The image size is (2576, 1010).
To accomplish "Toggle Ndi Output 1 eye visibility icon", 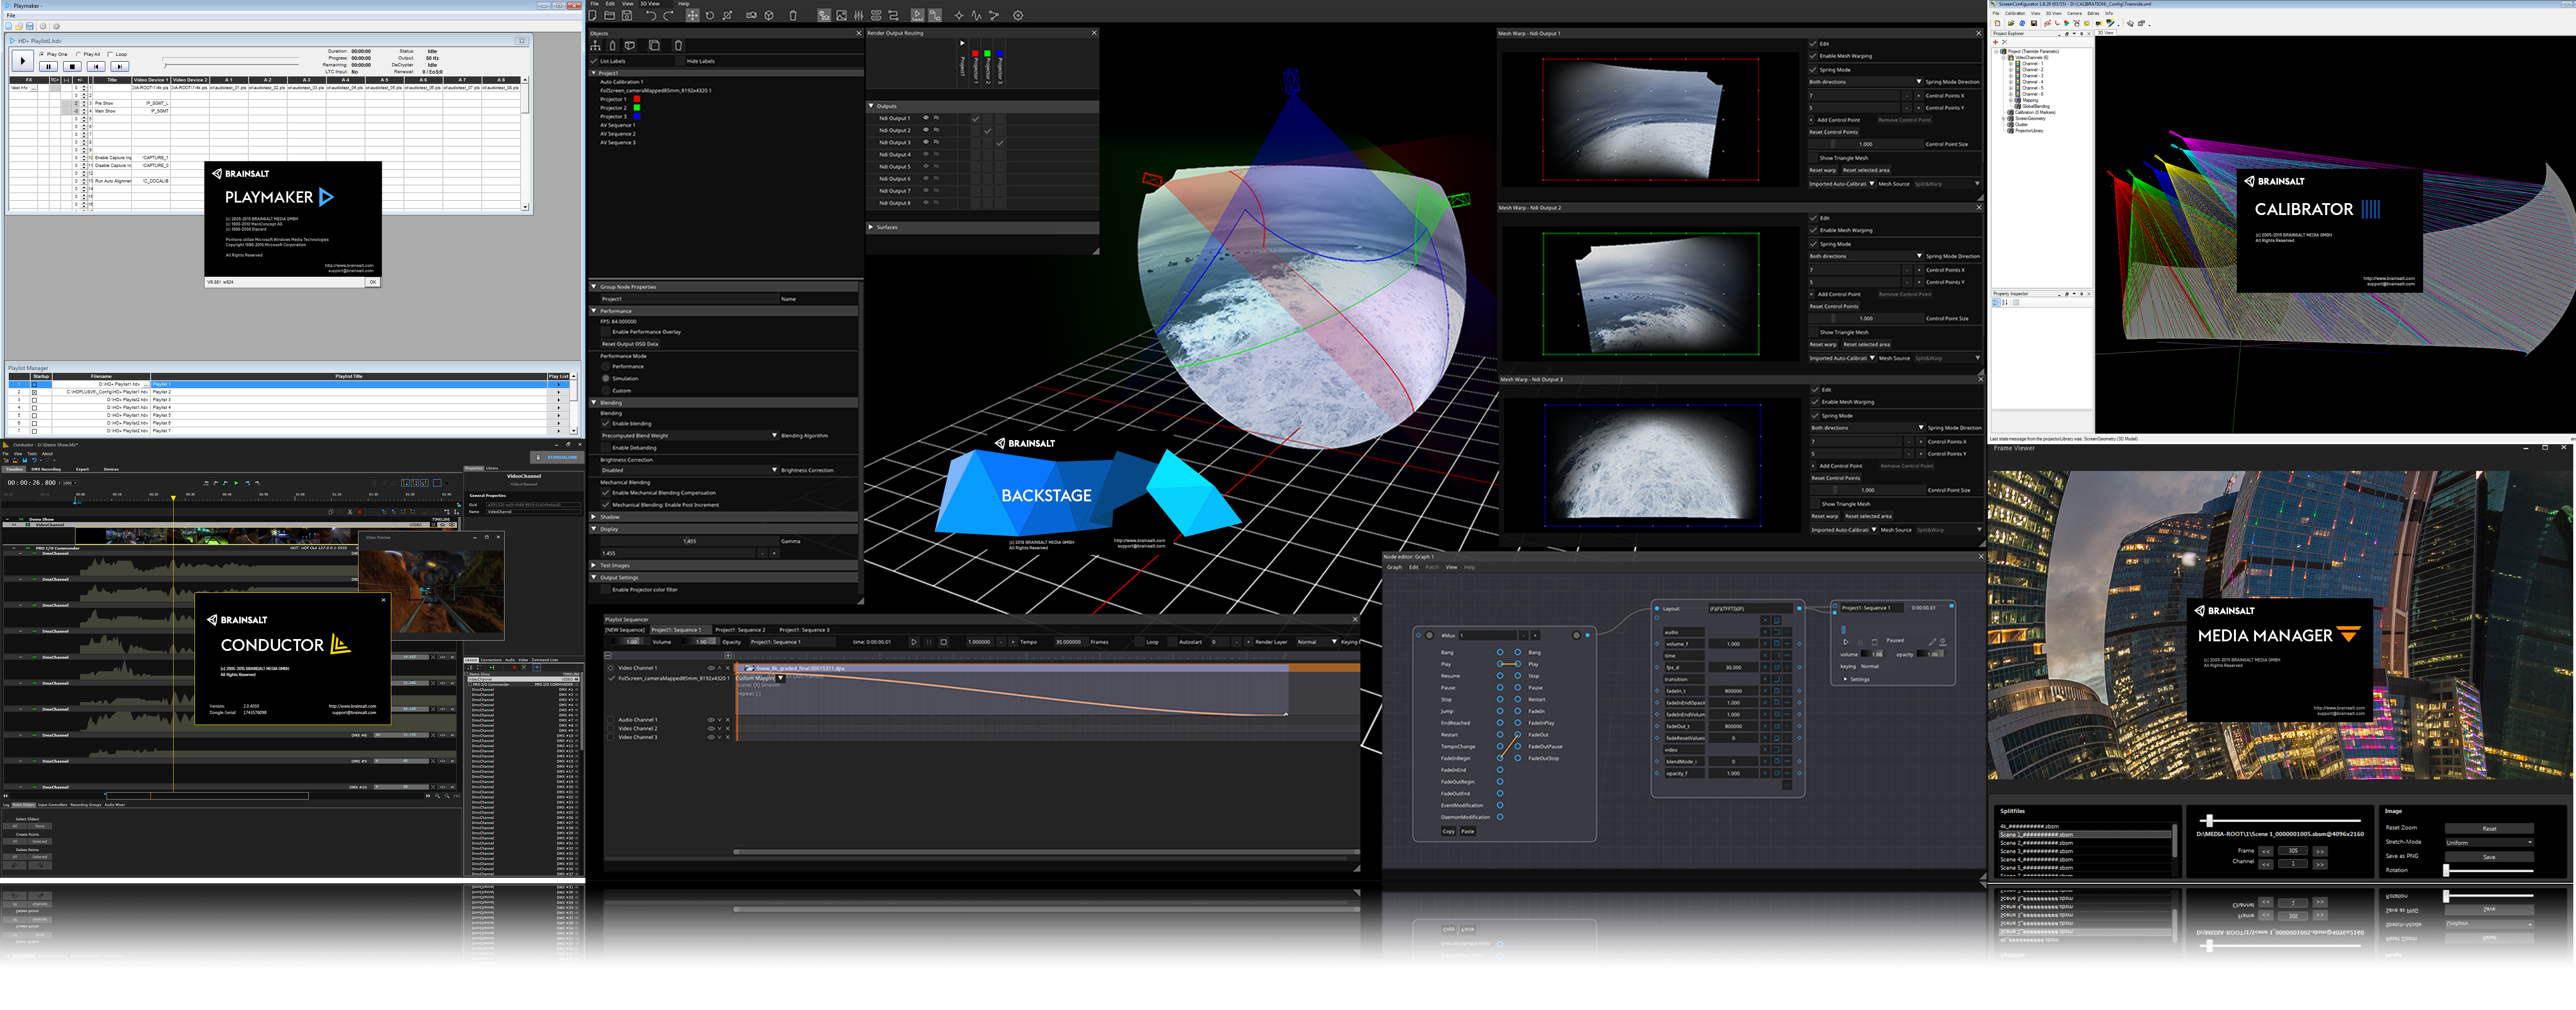I will click(925, 118).
